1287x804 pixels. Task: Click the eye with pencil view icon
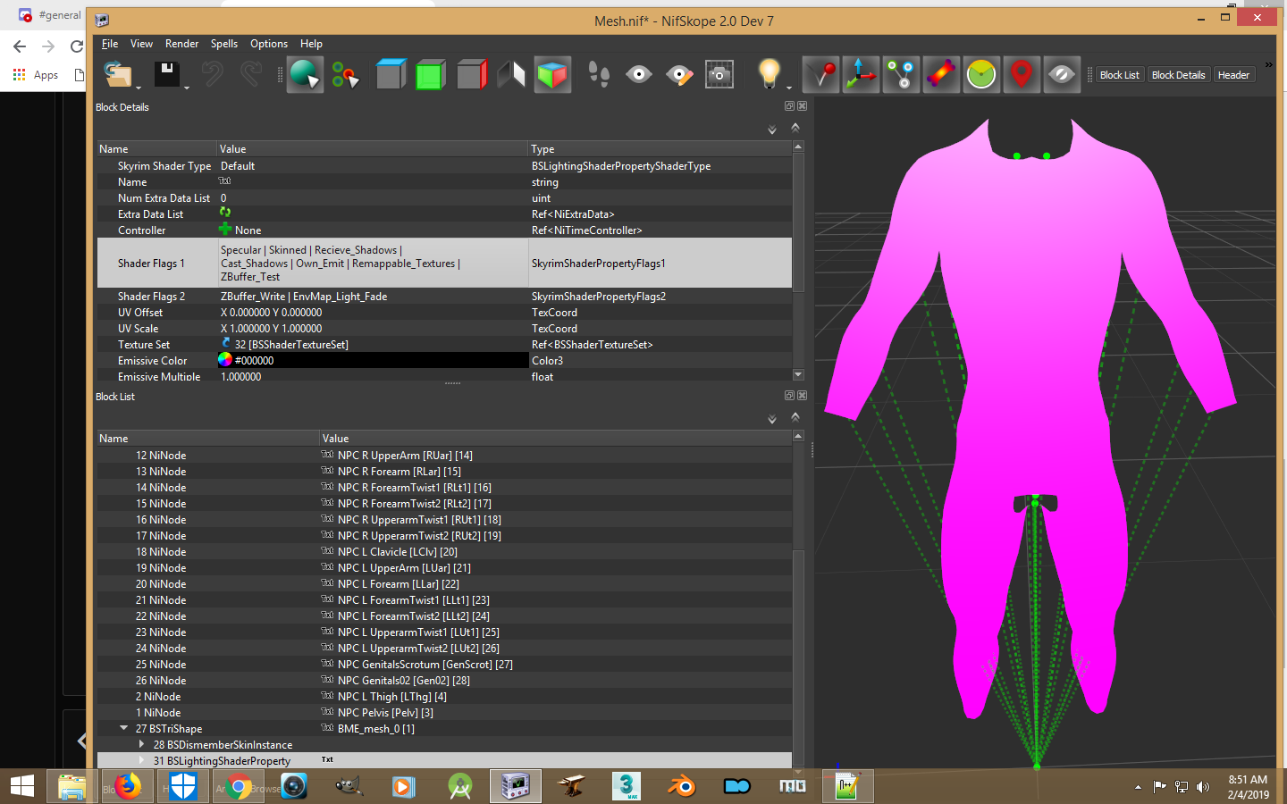tap(679, 74)
